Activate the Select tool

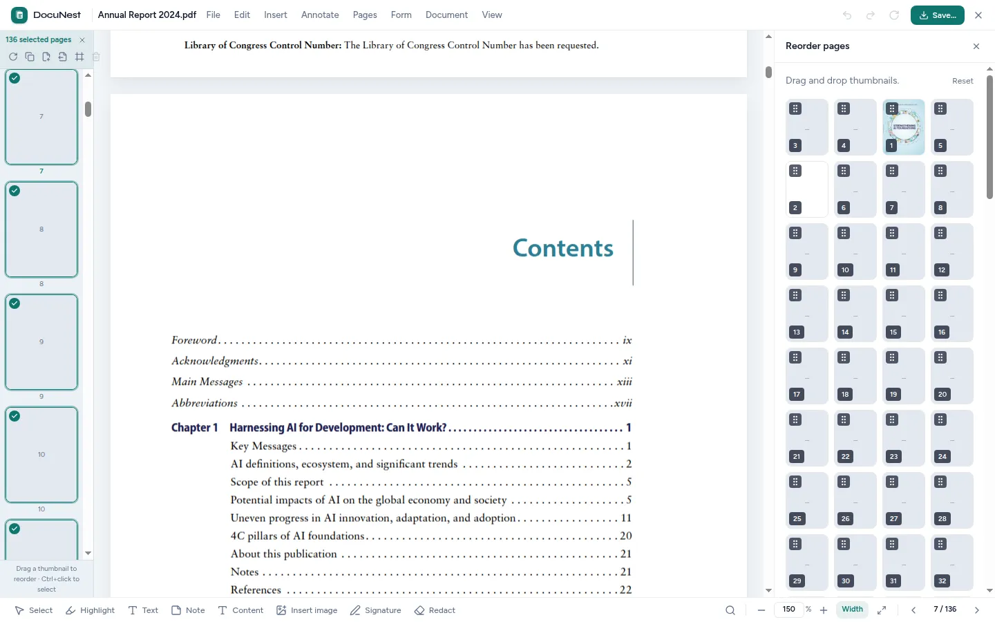34,610
